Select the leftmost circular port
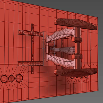Viewport: 103px width, 103px height. [4, 79]
